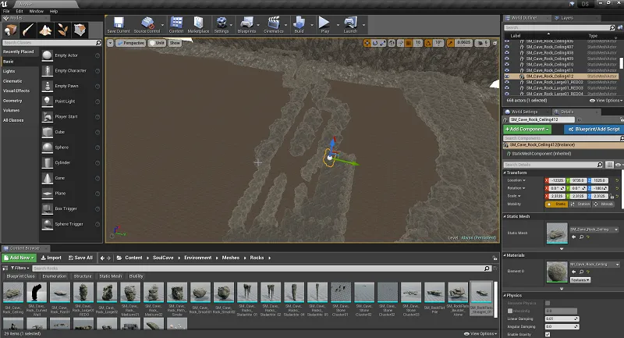This screenshot has width=624, height=338.
Task: Open Cinematics from the toolbar
Action: tap(274, 25)
